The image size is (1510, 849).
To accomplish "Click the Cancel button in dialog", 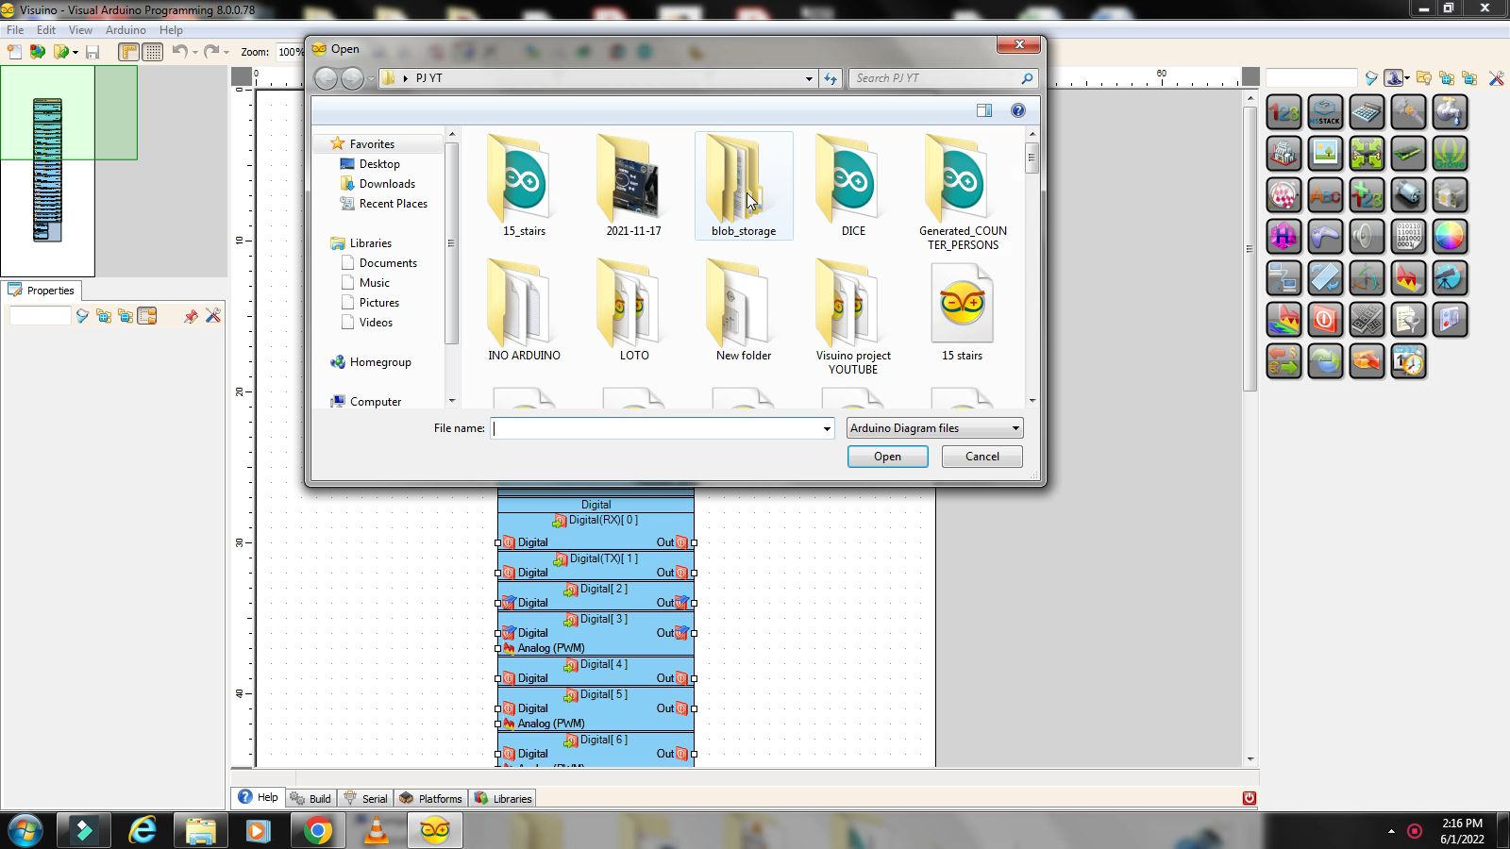I will (981, 457).
